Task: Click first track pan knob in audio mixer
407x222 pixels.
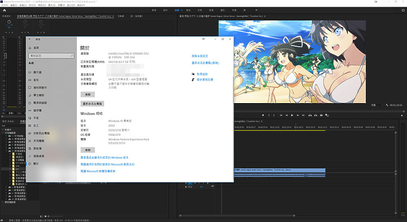Action: [x=9, y=22]
